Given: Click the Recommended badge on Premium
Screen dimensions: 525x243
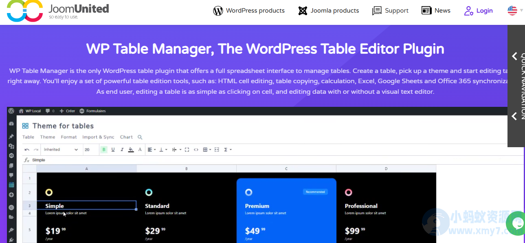Looking at the screenshot, I should pos(315,192).
